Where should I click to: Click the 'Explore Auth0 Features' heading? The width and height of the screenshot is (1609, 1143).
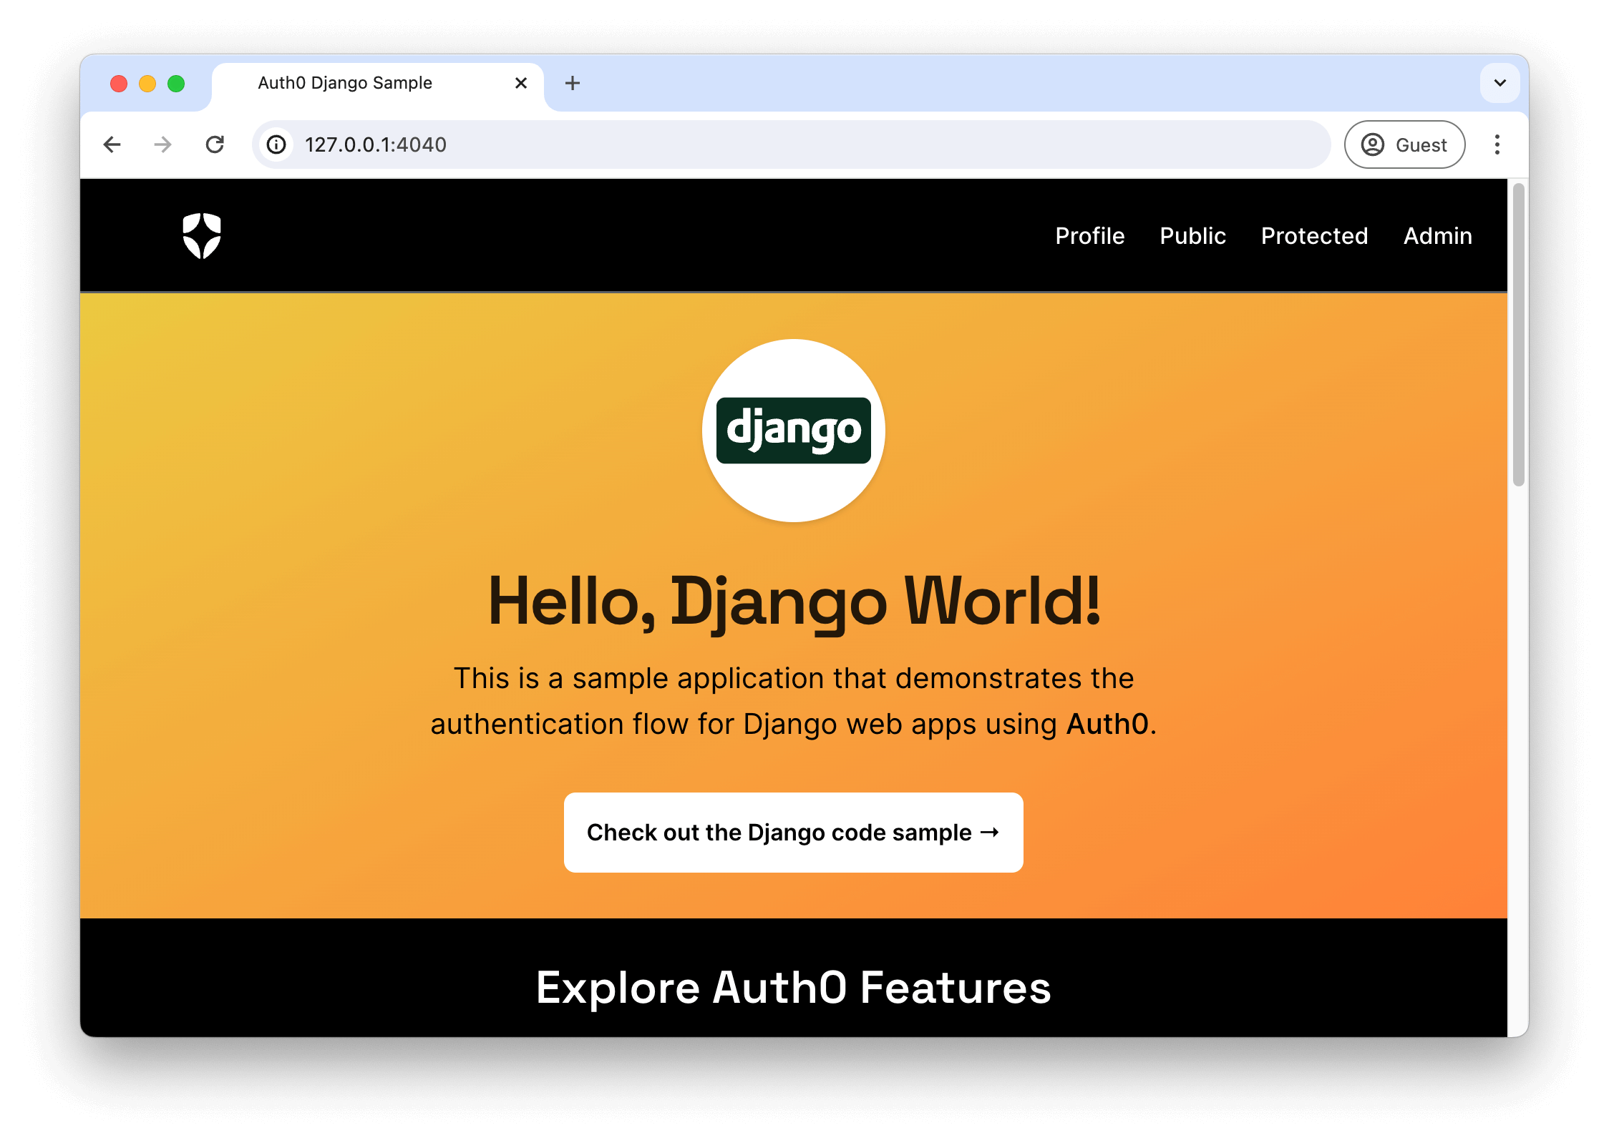[794, 988]
